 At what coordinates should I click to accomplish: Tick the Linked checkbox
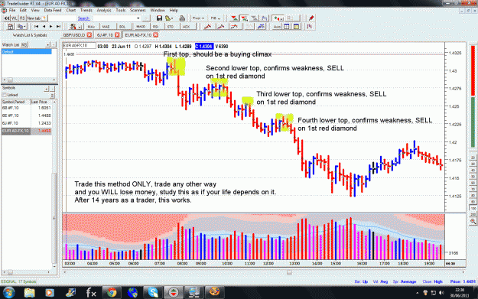pos(5,95)
